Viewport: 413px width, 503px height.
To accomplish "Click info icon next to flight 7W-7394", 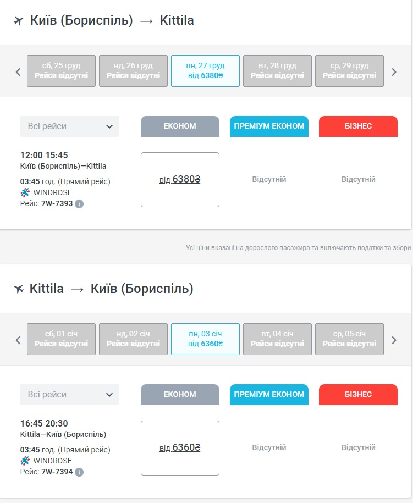I will point(79,472).
